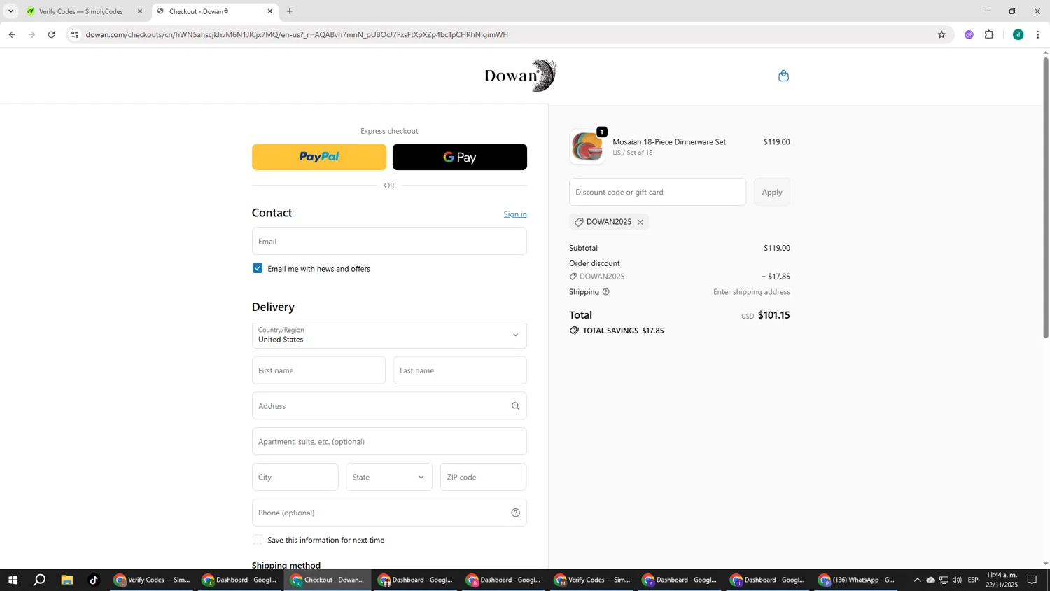This screenshot has width=1050, height=591.
Task: Focus the ZIP code field
Action: pyautogui.click(x=483, y=477)
